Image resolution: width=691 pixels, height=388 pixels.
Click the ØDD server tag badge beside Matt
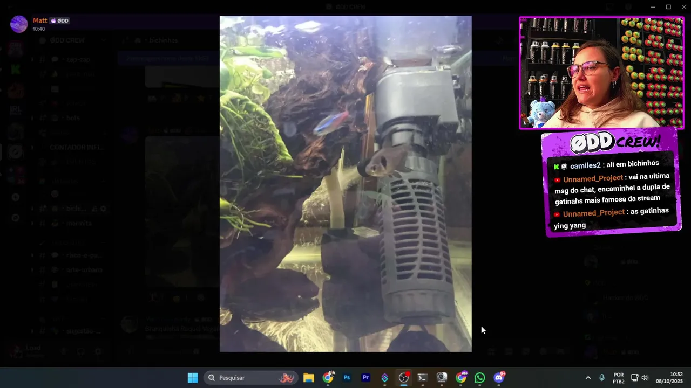pyautogui.click(x=60, y=21)
